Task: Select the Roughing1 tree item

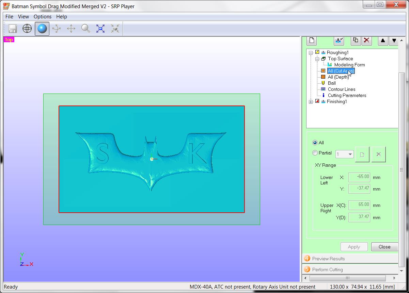Action: point(337,52)
